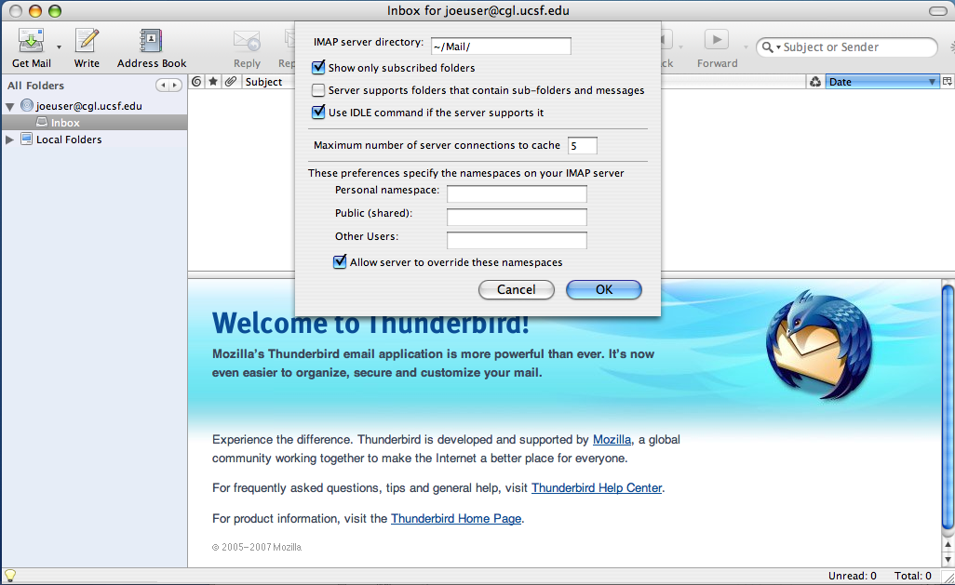The image size is (955, 585).
Task: Click the Forward toolbar icon
Action: pos(717,40)
